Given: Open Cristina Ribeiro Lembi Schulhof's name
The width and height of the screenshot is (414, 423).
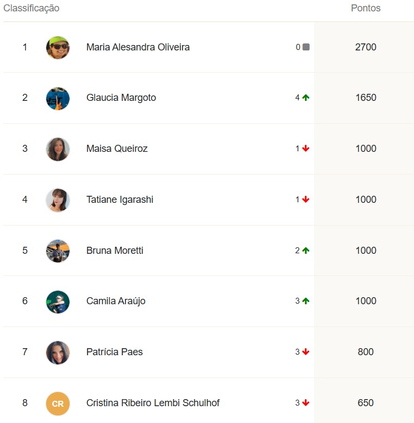Looking at the screenshot, I should coord(153,403).
